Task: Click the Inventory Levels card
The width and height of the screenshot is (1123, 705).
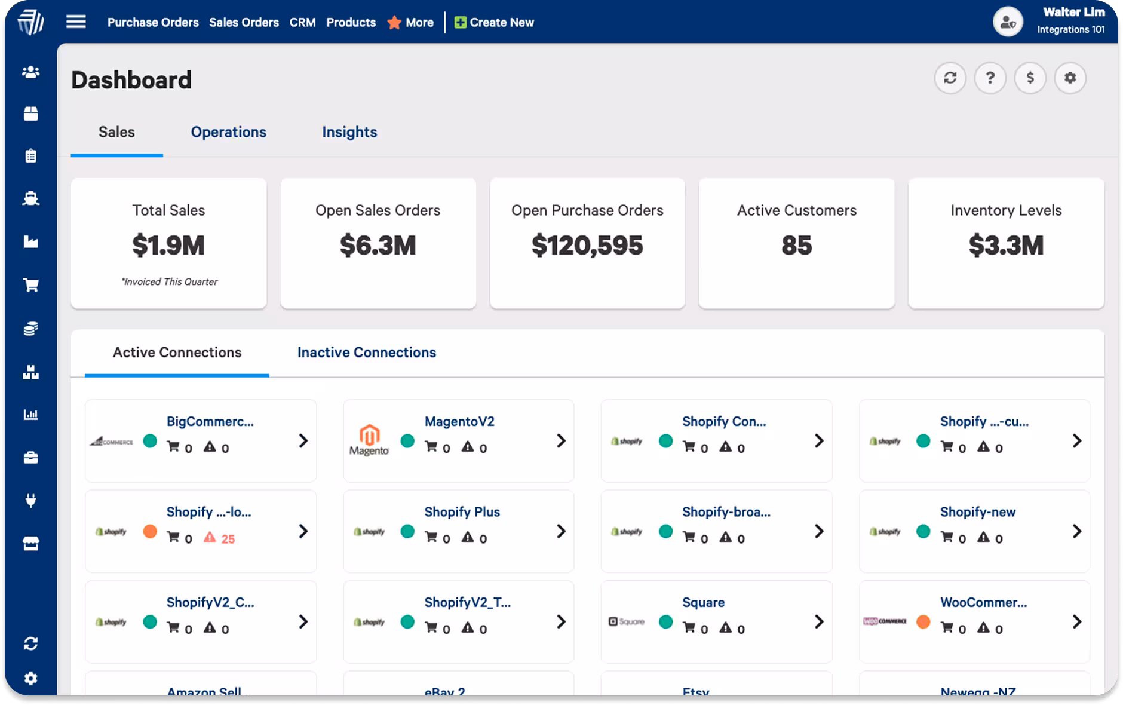Action: pos(1006,243)
